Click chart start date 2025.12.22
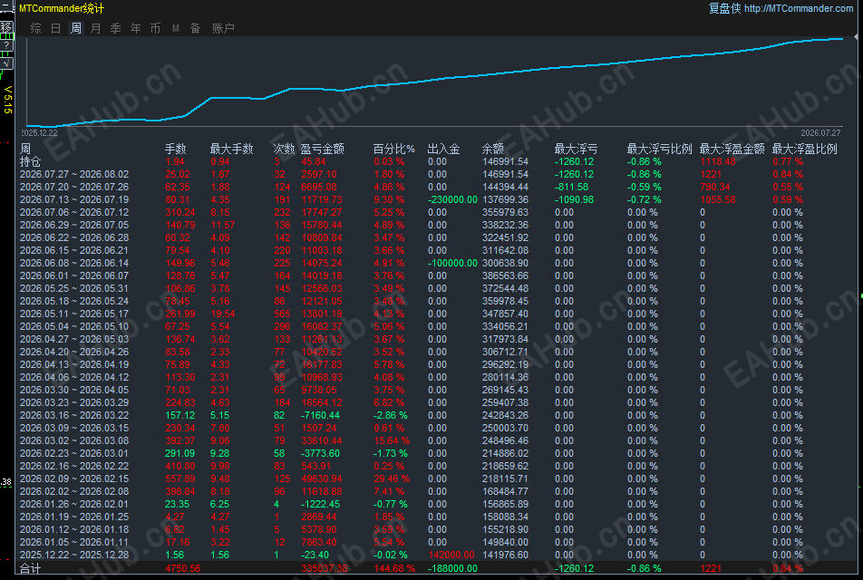 (x=39, y=132)
